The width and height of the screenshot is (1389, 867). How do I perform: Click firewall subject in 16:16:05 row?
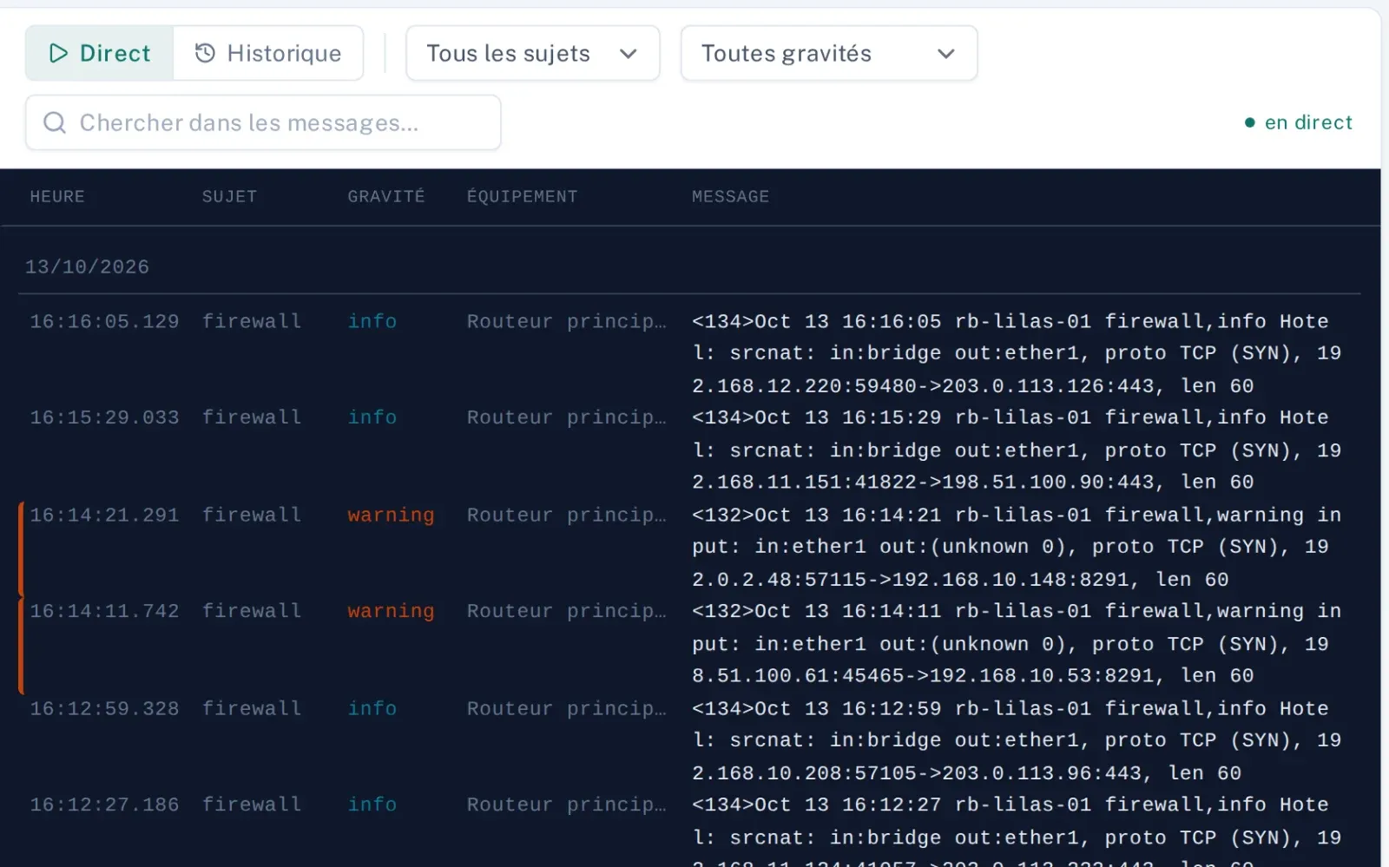252,321
